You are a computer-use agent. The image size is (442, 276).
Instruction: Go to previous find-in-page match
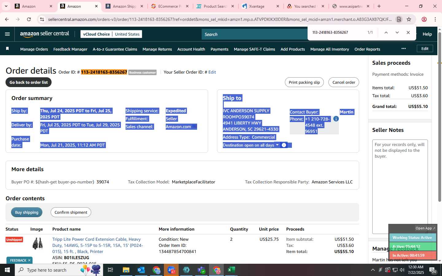tap(386, 33)
